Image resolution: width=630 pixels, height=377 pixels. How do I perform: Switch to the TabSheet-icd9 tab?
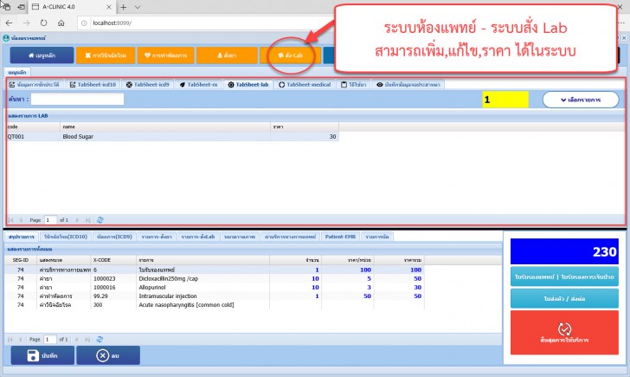pos(147,84)
